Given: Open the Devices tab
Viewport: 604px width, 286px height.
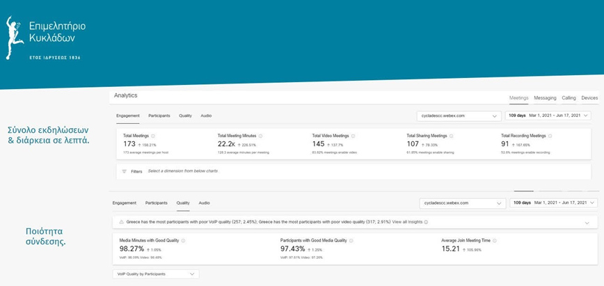Looking at the screenshot, I should (589, 98).
